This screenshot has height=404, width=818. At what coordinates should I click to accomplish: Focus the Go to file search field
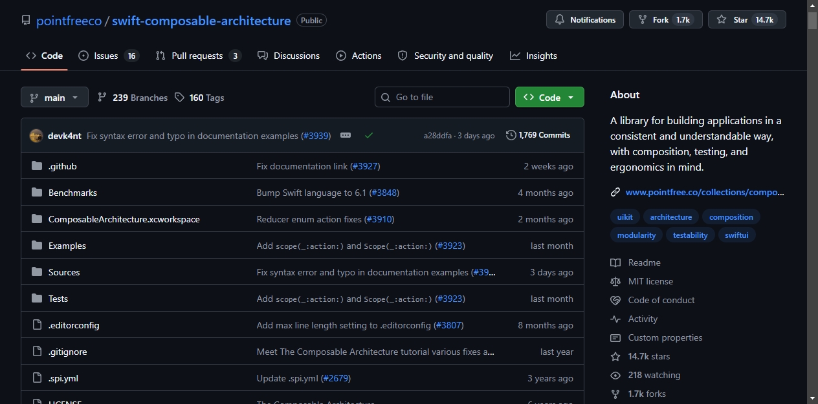click(442, 97)
